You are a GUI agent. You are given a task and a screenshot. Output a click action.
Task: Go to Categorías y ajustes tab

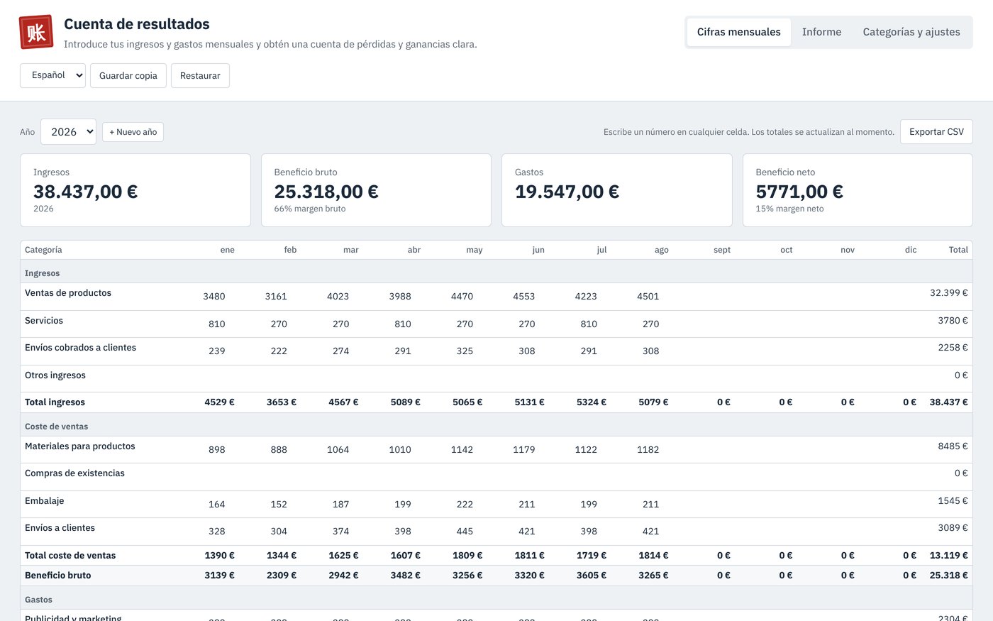point(911,32)
